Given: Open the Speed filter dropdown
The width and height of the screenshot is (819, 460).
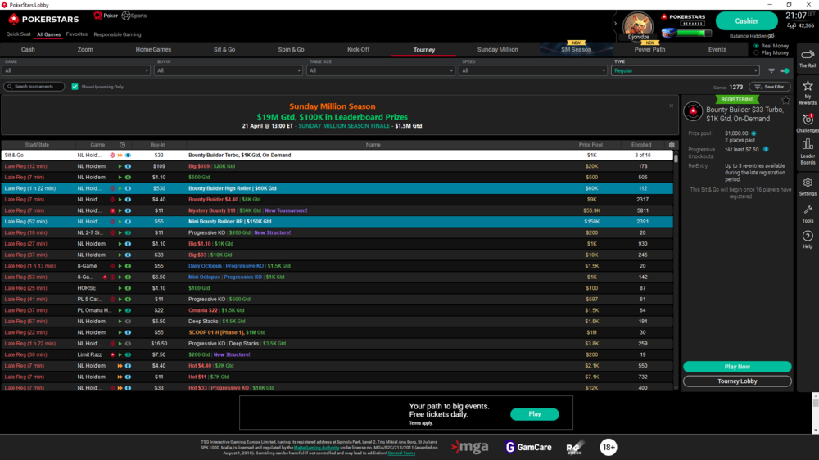Looking at the screenshot, I should point(533,70).
